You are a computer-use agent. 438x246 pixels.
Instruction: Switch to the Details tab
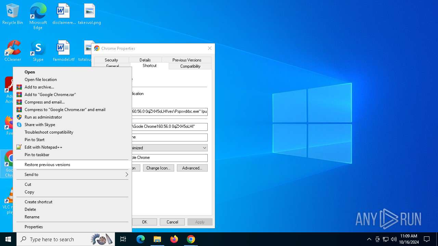tap(145, 60)
